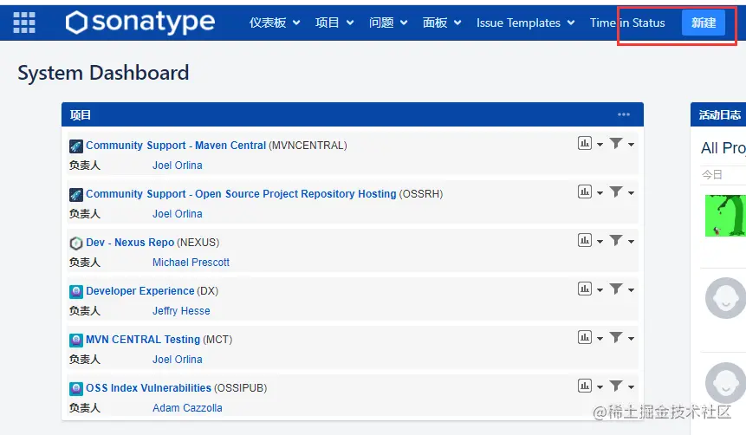The height and width of the screenshot is (435, 746).
Task: Expand filter dropdown arrow for Nexus Repo
Action: [x=632, y=242]
